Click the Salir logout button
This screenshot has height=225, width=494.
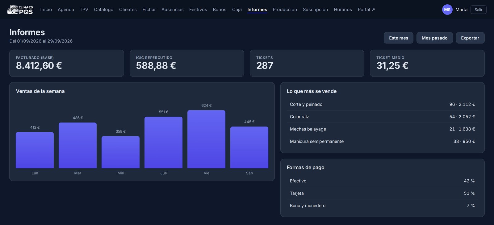pos(479,10)
